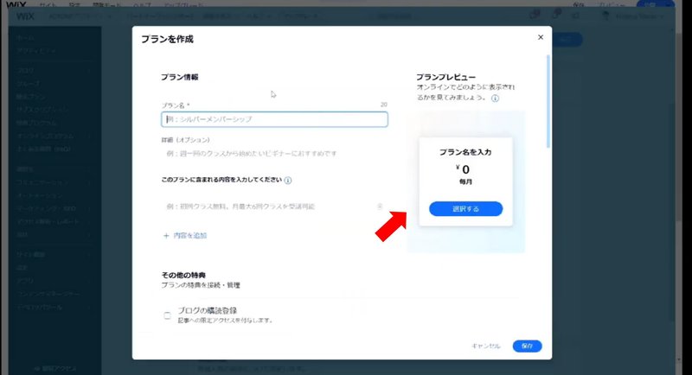Click the 20 character counter
Image resolution: width=692 pixels, height=375 pixels.
pos(383,105)
